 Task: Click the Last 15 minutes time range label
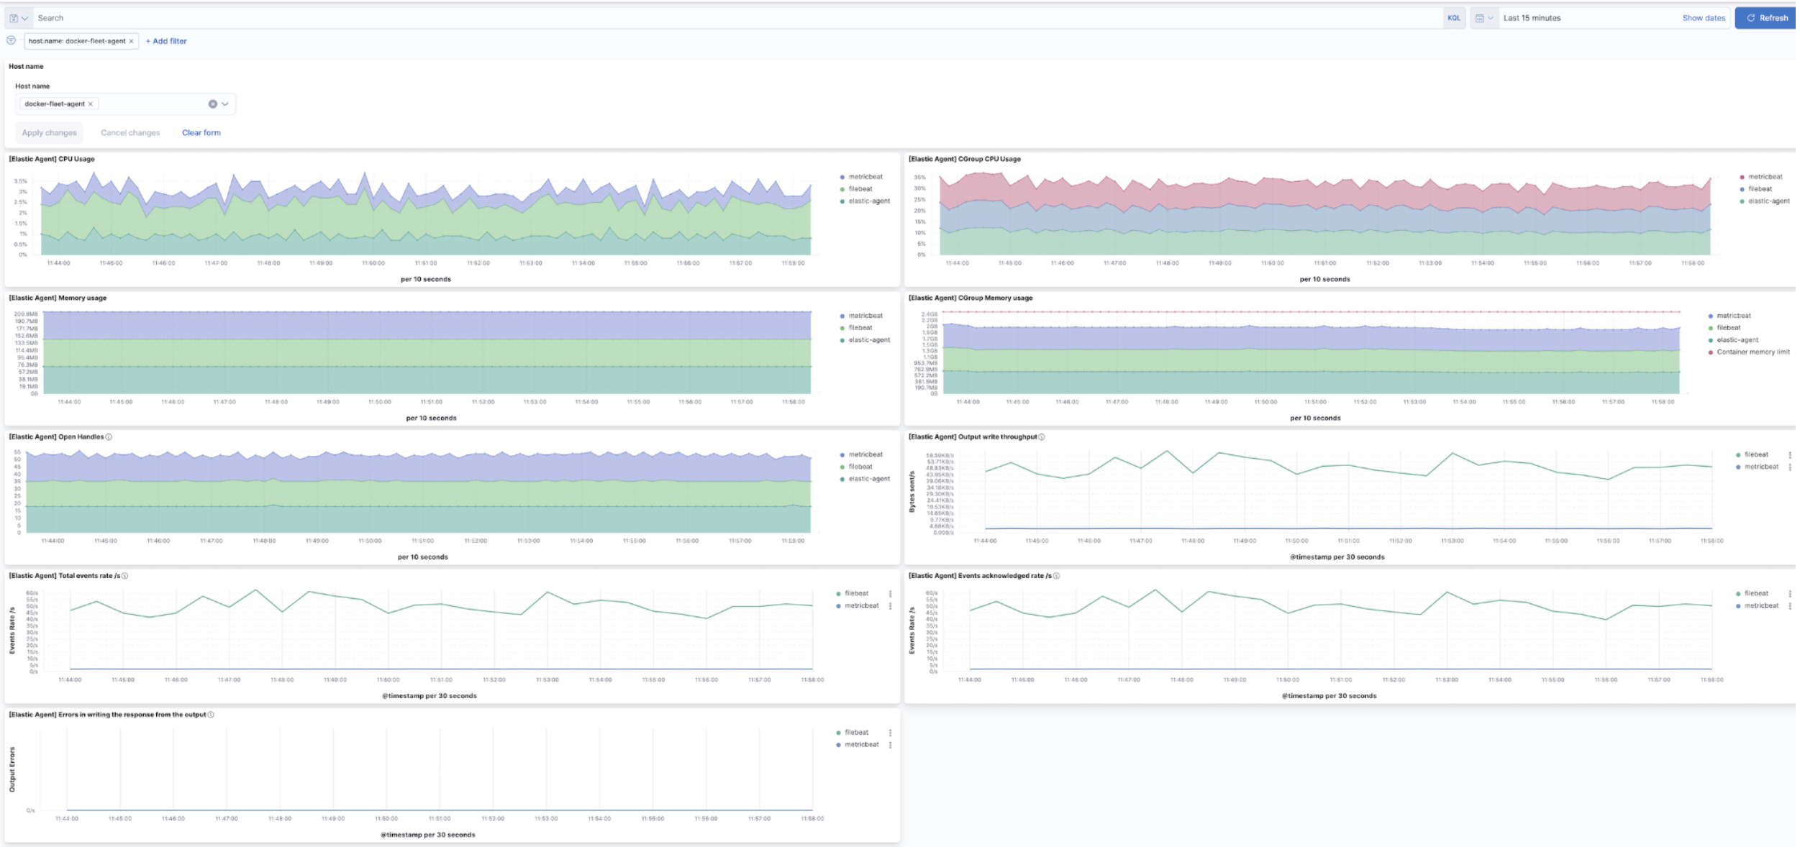[x=1531, y=17]
